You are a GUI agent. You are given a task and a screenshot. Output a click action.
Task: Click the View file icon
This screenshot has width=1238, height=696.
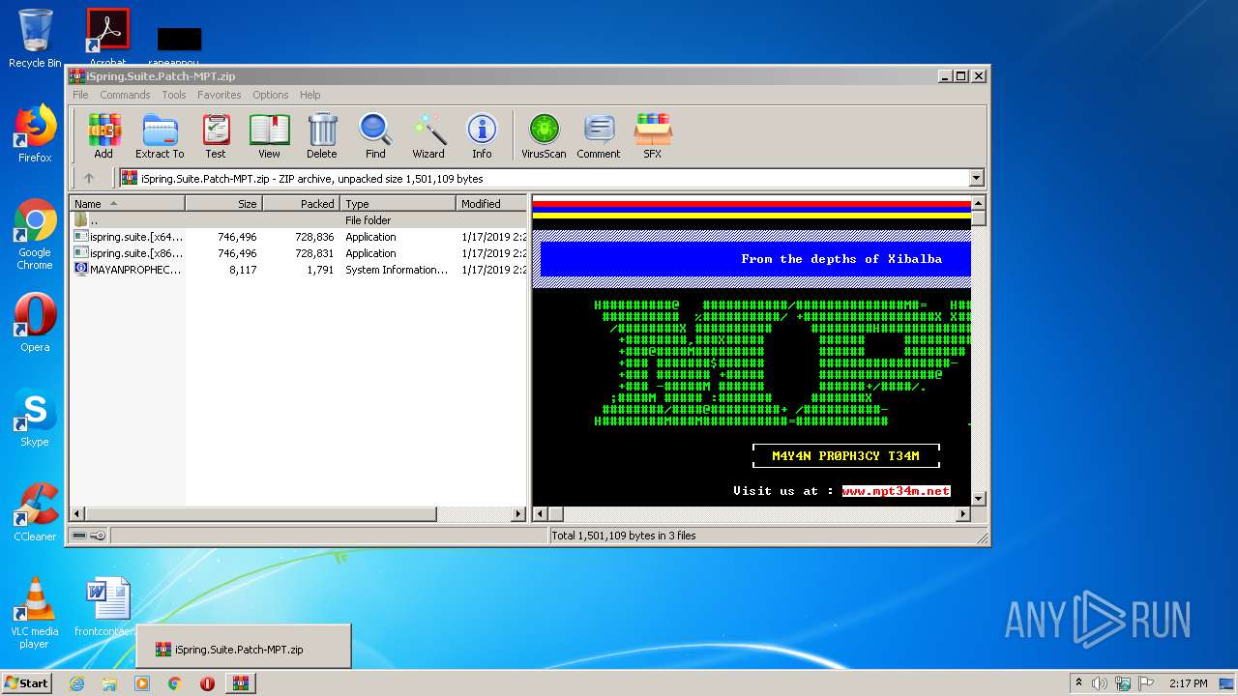click(269, 135)
